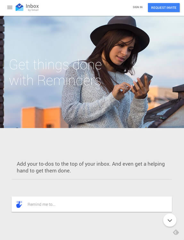Viewport: 184px width, 240px height.
Task: Click the 'with Reminders' headline line
Action: tap(55, 80)
